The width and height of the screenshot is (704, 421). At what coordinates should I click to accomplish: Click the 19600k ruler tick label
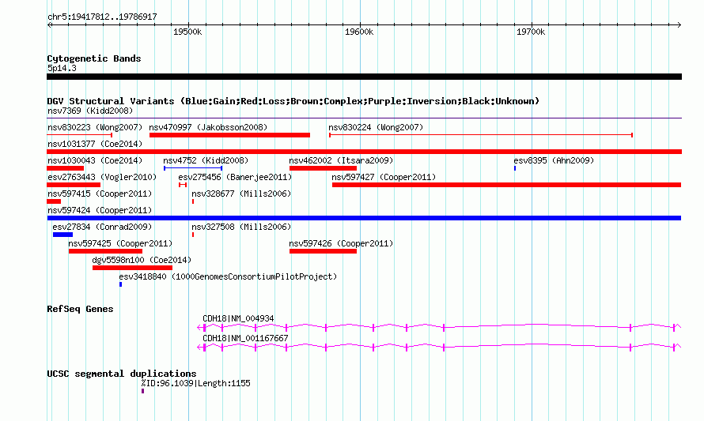pos(359,32)
